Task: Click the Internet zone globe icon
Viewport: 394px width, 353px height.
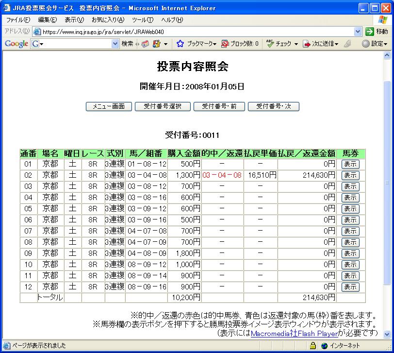Action: coord(325,346)
